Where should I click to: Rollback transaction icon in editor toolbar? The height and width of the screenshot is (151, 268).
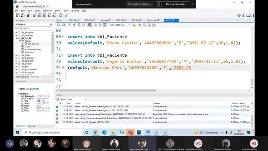pos(100,25)
